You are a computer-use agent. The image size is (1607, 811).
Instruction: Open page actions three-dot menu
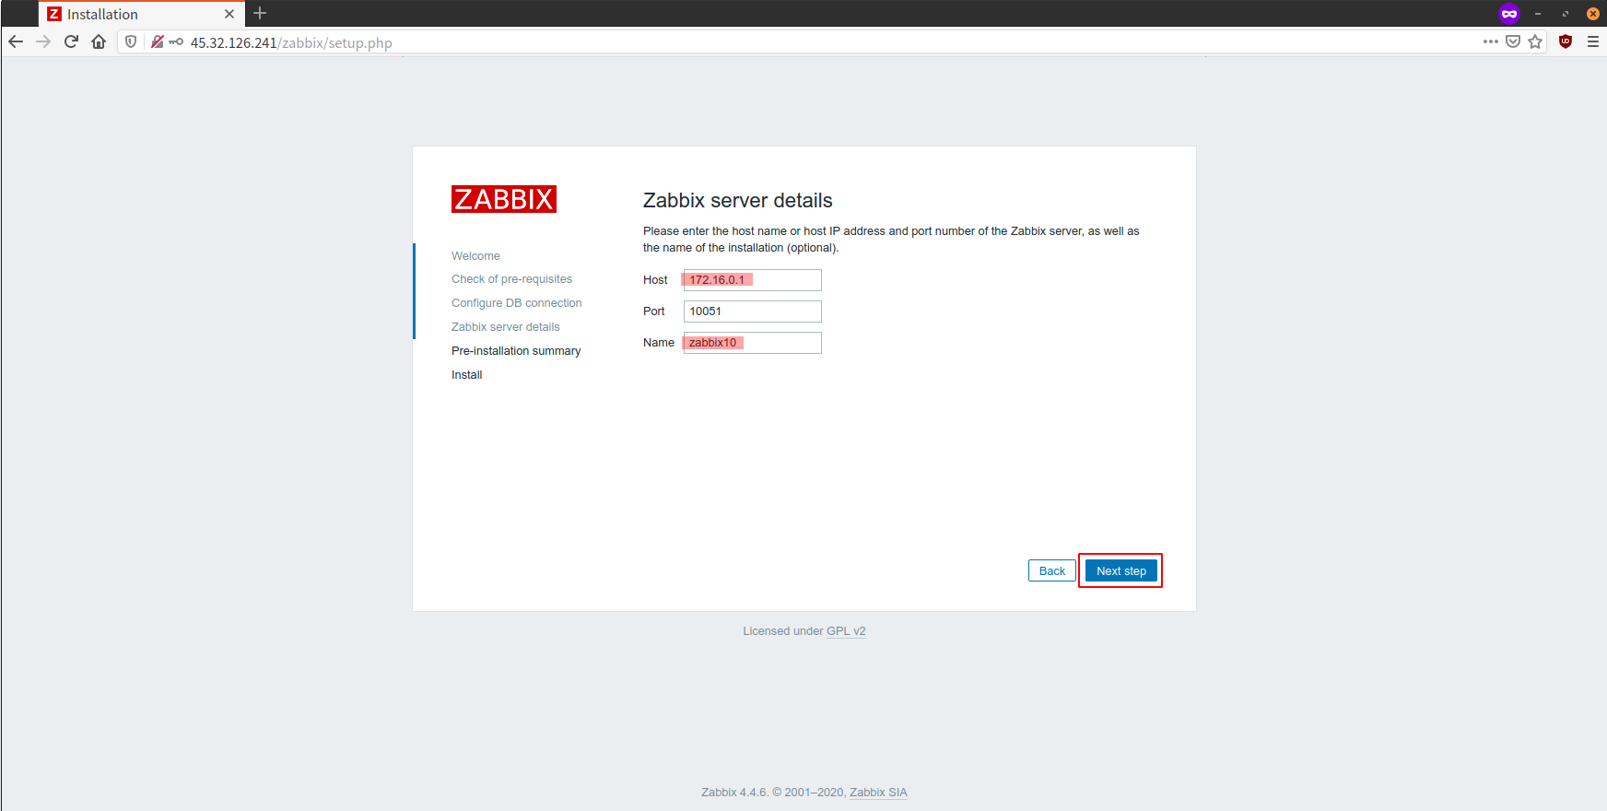coord(1491,41)
